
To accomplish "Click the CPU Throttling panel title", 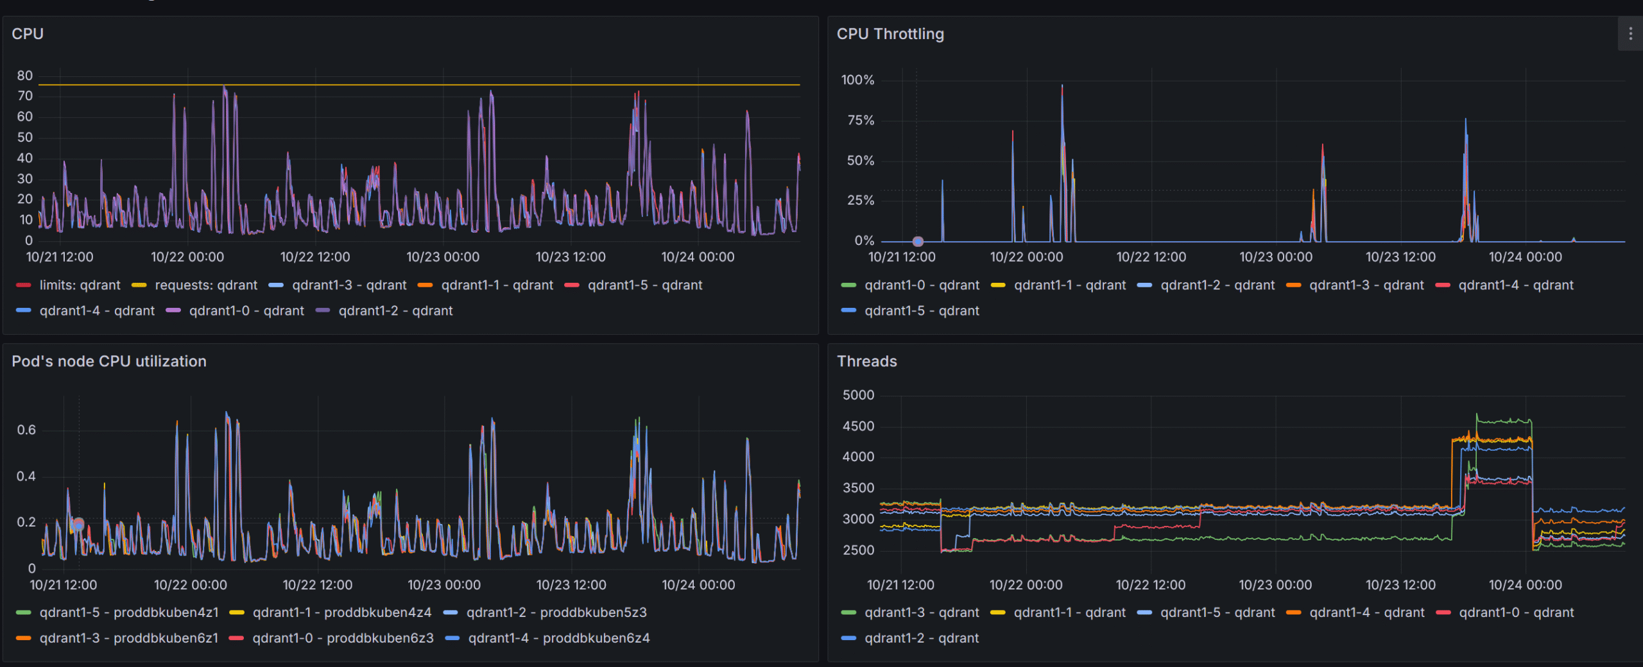I will click(x=890, y=34).
